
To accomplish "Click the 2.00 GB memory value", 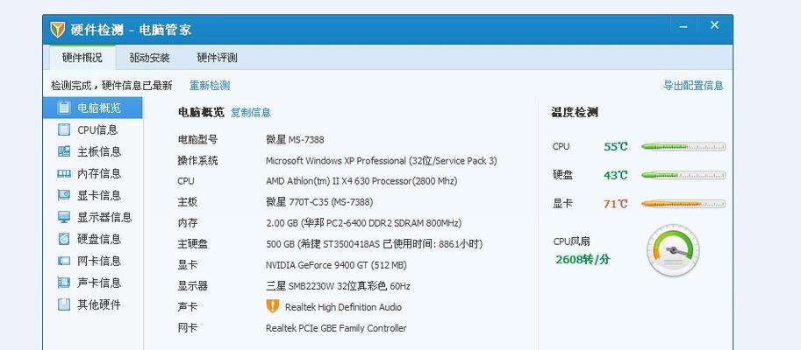I will [364, 223].
